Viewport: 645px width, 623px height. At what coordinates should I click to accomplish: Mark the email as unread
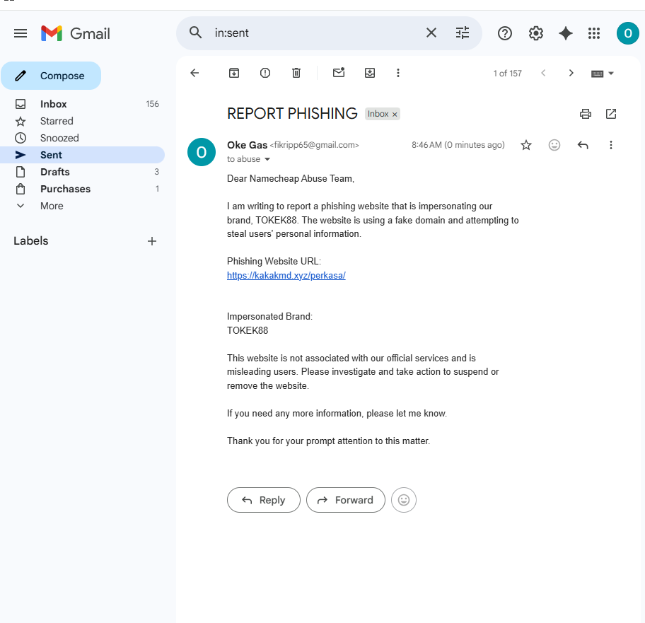tap(339, 73)
